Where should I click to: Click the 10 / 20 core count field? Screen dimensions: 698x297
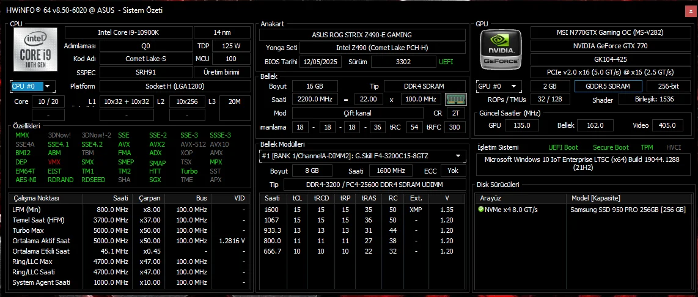click(x=48, y=101)
